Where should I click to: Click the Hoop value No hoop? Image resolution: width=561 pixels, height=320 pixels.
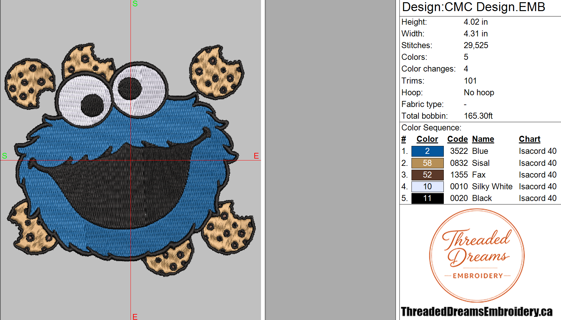click(x=479, y=92)
